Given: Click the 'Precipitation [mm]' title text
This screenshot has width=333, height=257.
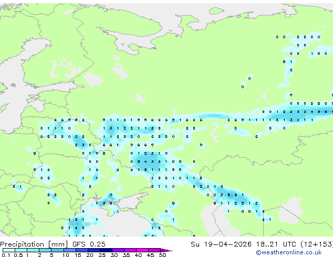Looking at the screenshot, I should tap(34, 244).
